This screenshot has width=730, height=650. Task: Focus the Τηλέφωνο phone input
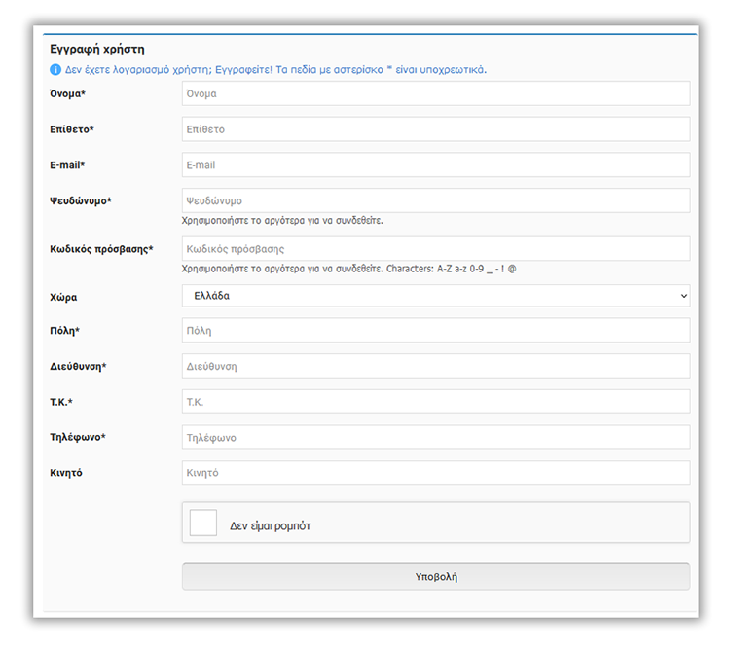click(x=435, y=438)
